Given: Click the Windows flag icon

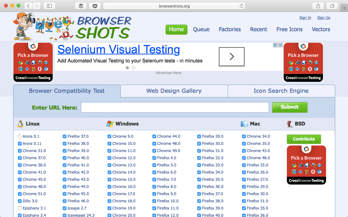Looking at the screenshot, I should pyautogui.click(x=110, y=124).
